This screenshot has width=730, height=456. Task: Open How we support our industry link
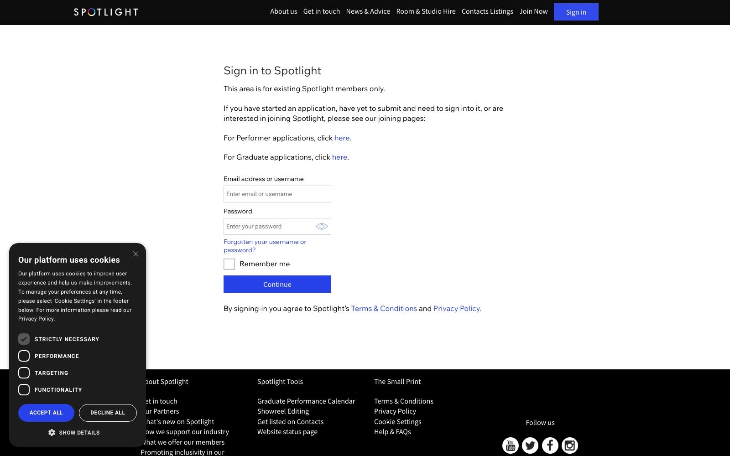[x=188, y=432]
